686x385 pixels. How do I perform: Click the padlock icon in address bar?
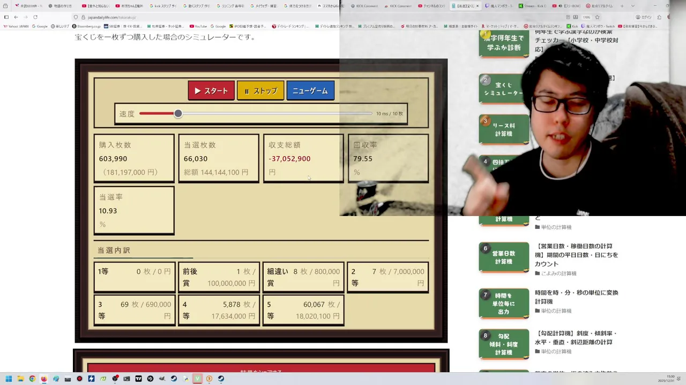coord(83,17)
